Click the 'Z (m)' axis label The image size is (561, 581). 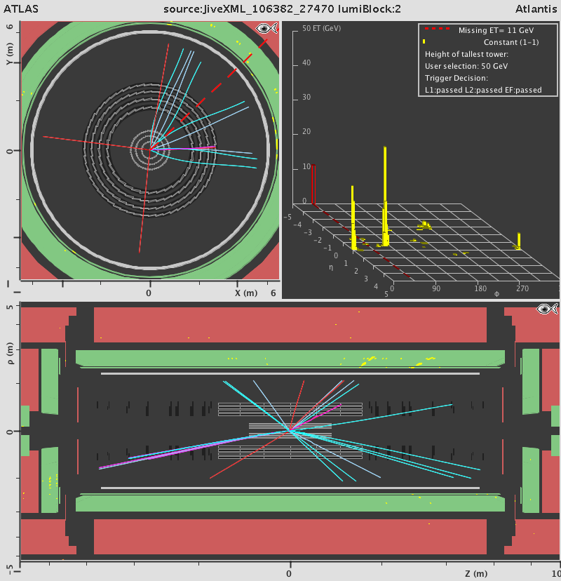477,573
